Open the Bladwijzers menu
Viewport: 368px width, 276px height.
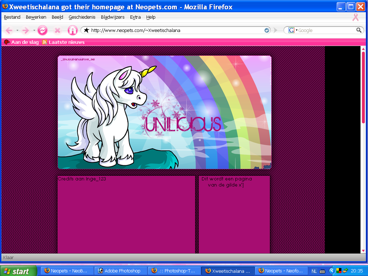click(x=112, y=17)
